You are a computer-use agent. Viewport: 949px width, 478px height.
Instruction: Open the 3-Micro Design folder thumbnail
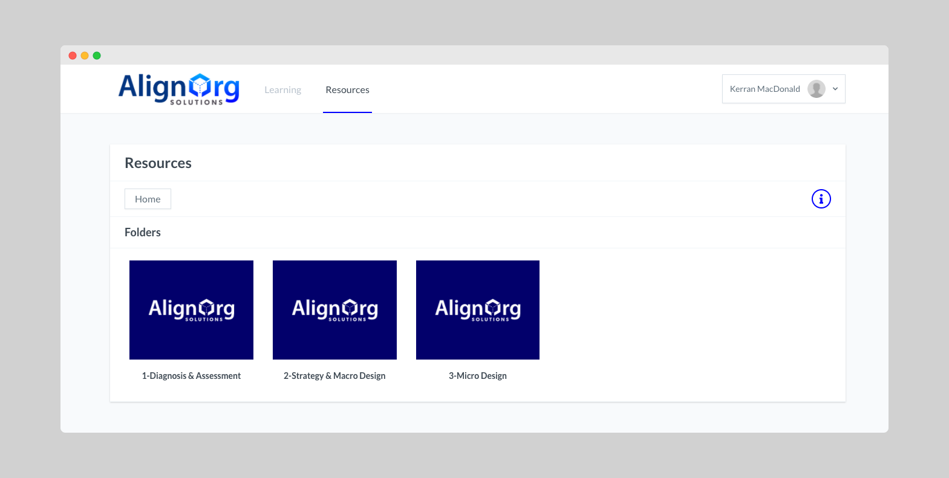click(478, 310)
